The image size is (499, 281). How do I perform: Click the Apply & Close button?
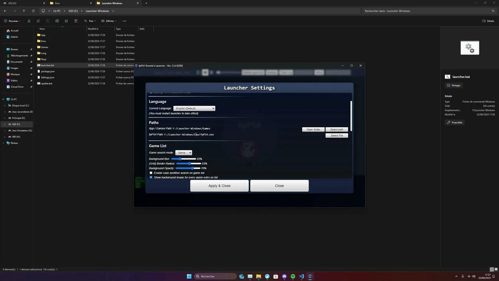[x=219, y=185]
